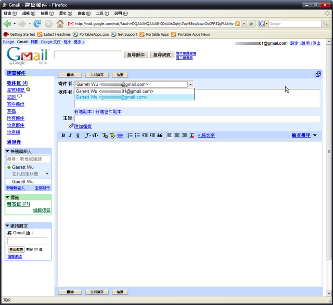Click the bottom 捨棄 discard button
333x305 pixels.
point(120,292)
